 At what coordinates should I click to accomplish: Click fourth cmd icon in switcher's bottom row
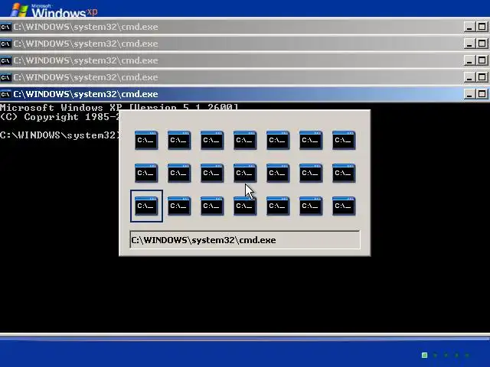click(x=245, y=206)
